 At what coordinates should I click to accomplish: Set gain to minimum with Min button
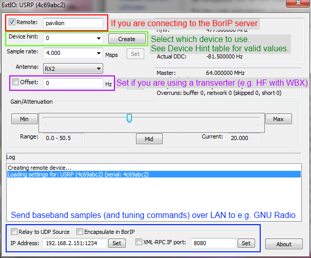[24, 119]
